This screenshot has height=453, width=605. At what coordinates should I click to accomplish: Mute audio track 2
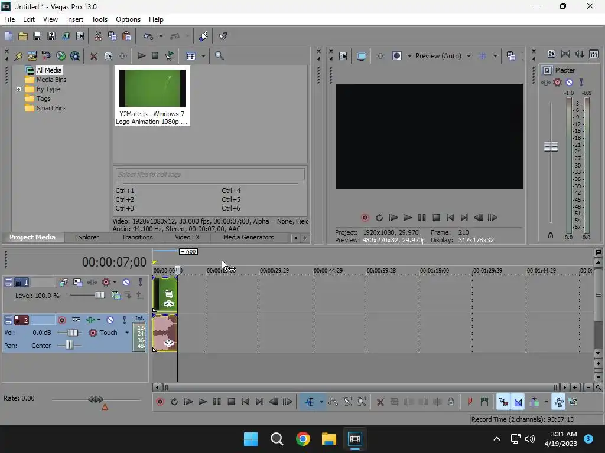(x=110, y=320)
